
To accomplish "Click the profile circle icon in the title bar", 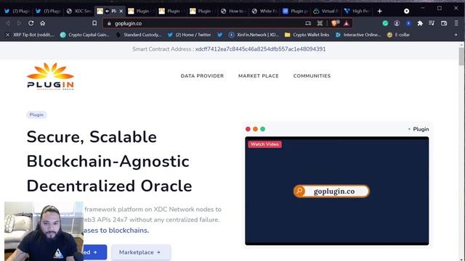I will 407,11.
